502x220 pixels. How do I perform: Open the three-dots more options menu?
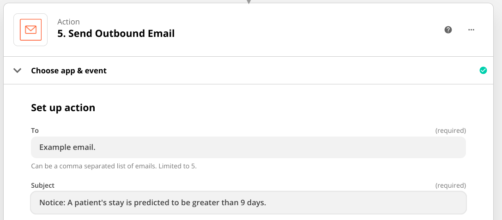(471, 30)
